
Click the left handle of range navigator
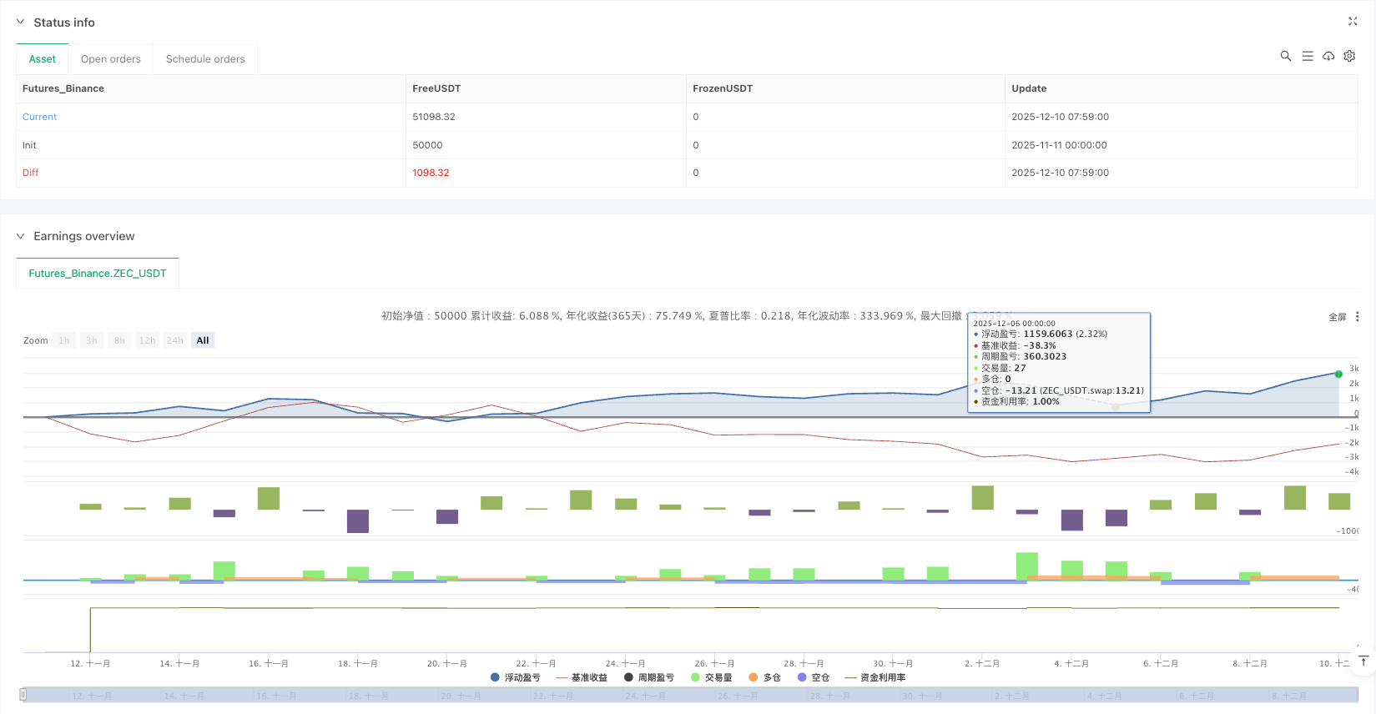pyautogui.click(x=23, y=694)
